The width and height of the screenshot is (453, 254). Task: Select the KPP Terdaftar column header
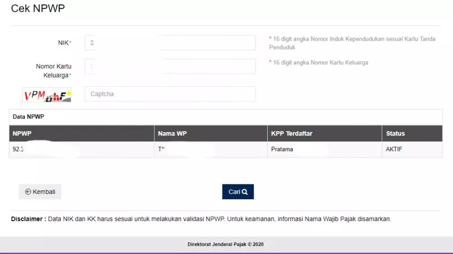coord(292,134)
